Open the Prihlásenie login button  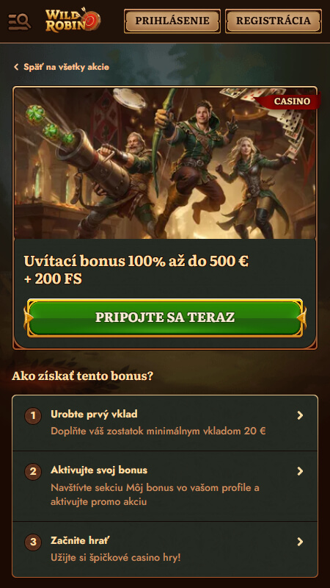[x=172, y=21]
